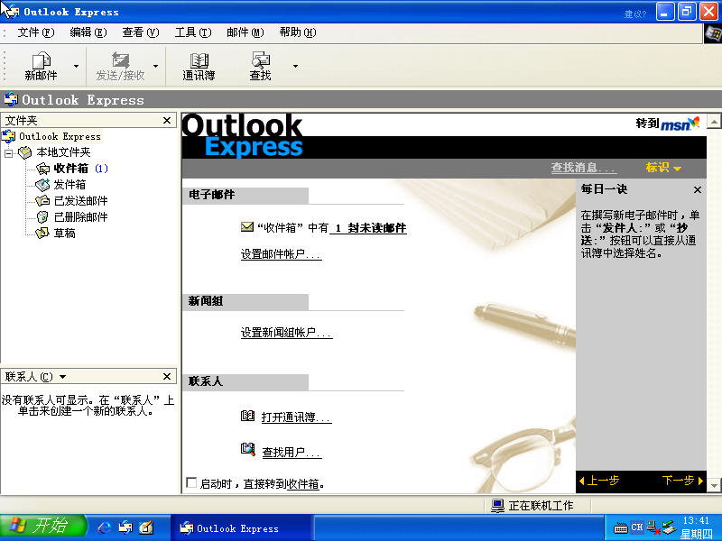Viewport: 722px width, 541px height.
Task: Click the third quick launch icon with a pencil
Action: point(146,527)
